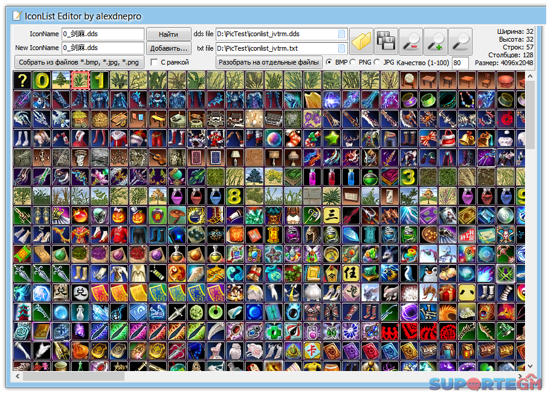The height and width of the screenshot is (394, 548).
Task: Select the red gift box icon
Action: [446, 292]
